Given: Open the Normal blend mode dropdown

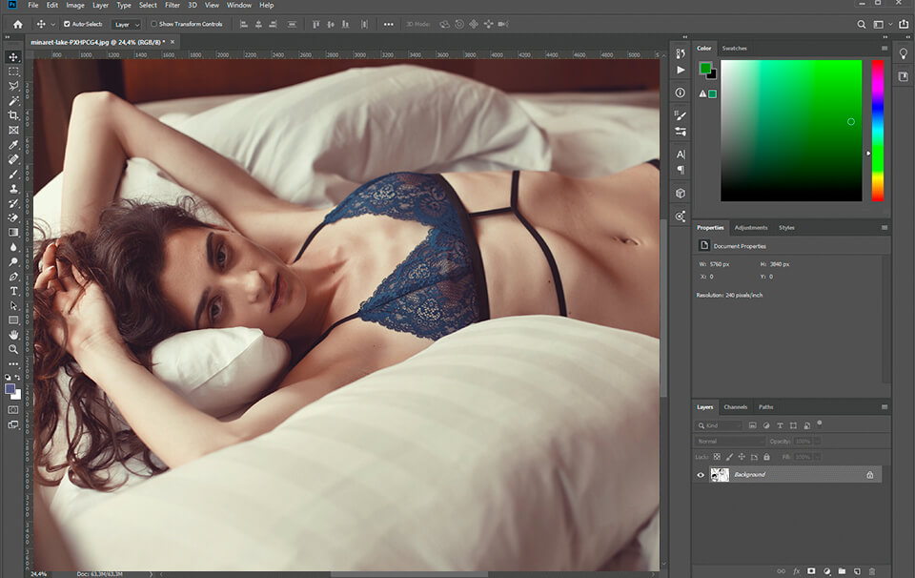Looking at the screenshot, I should coord(729,442).
